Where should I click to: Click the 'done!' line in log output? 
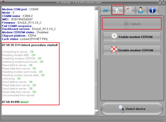coord(15,102)
